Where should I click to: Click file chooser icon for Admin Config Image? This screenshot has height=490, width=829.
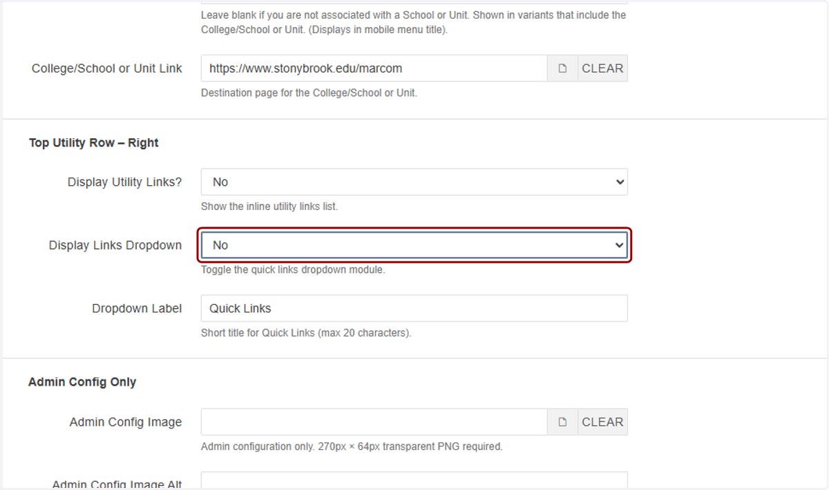(x=563, y=422)
